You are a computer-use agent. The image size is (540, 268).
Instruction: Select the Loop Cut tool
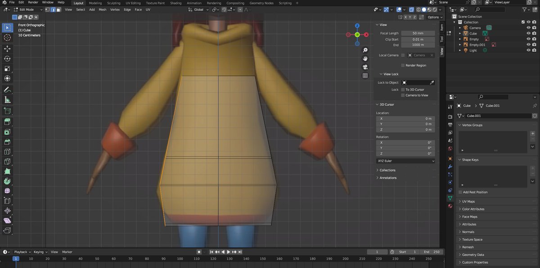pyautogui.click(x=7, y=152)
